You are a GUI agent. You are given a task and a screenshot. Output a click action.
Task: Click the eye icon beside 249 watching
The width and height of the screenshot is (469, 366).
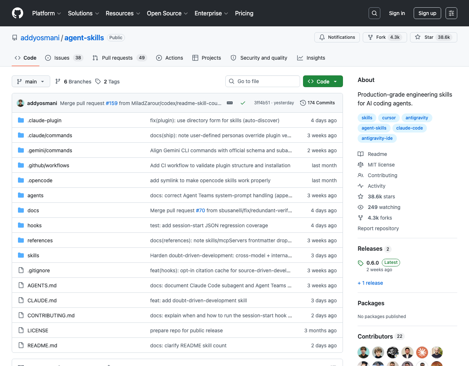point(361,207)
